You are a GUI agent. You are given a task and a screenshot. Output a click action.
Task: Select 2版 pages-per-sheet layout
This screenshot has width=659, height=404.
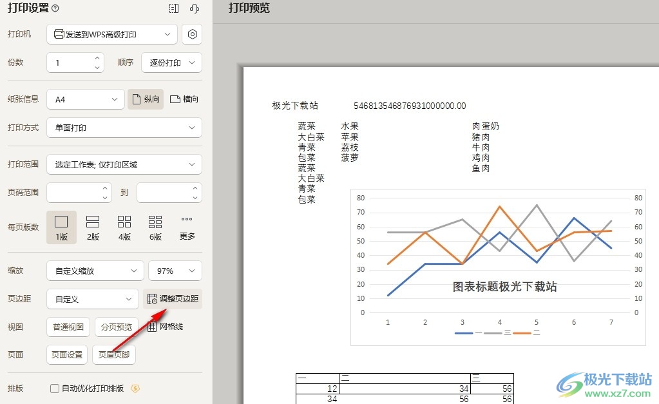click(x=93, y=227)
